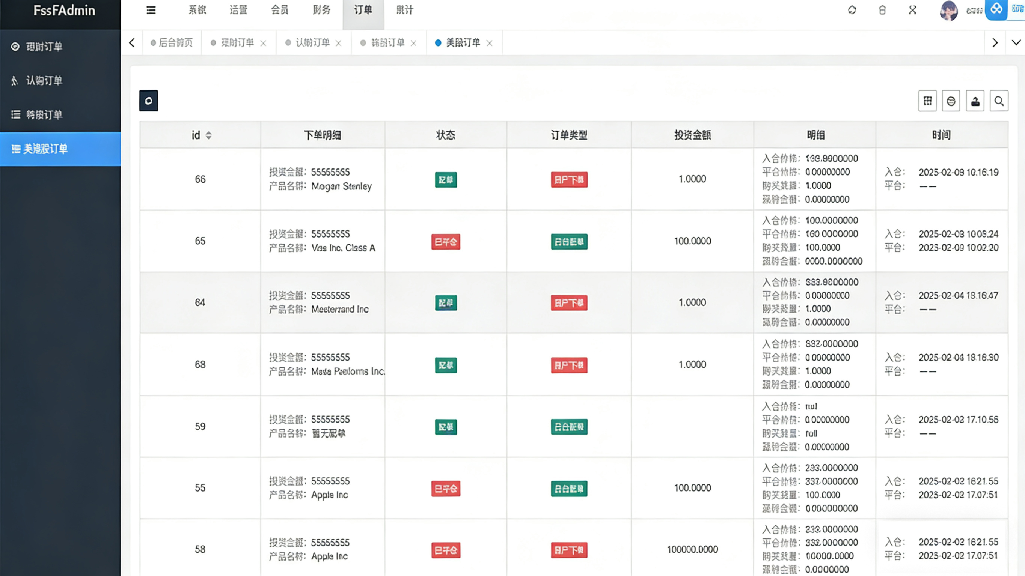
Task: Click the dark refresh table button
Action: (x=148, y=101)
